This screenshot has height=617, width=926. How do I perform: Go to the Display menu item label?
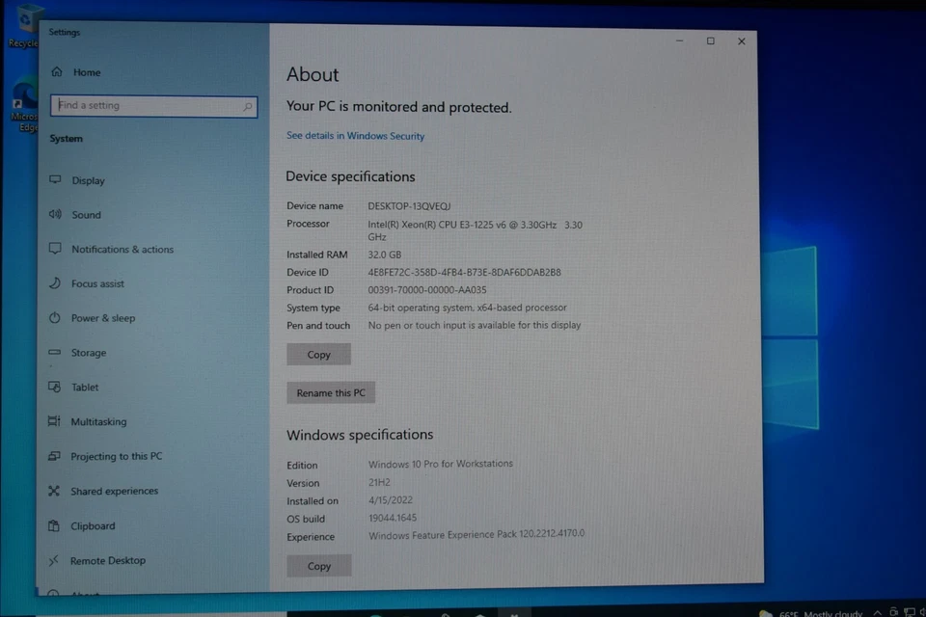(x=88, y=180)
